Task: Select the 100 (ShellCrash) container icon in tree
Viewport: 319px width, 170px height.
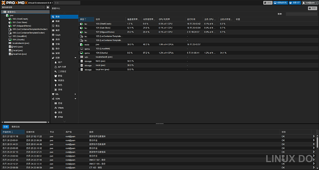Action: click(x=10, y=19)
